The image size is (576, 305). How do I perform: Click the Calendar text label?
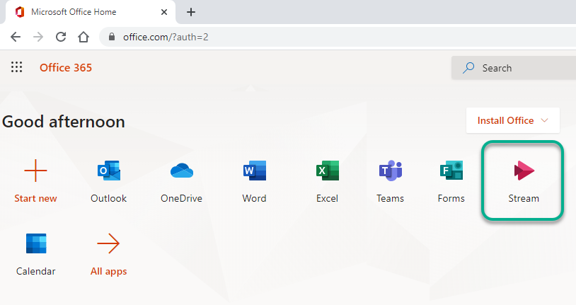36,271
